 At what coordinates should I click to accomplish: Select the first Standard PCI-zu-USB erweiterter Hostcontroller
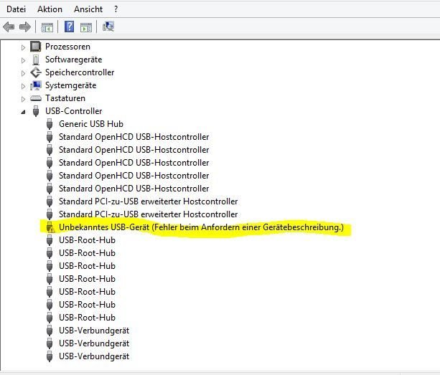148,201
